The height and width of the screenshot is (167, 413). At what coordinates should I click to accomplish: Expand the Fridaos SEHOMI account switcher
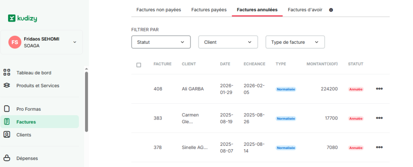tap(75, 42)
